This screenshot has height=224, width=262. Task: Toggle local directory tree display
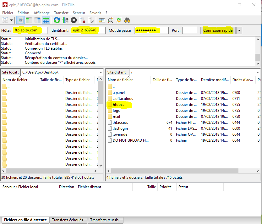click(29, 20)
